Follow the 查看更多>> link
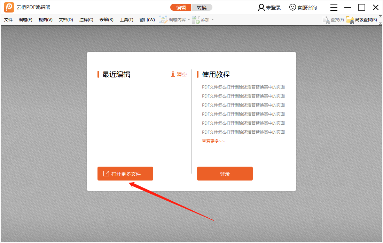 [x=213, y=141]
